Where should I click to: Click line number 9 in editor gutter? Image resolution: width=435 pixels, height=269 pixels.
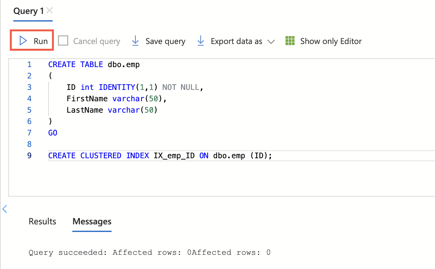29,156
